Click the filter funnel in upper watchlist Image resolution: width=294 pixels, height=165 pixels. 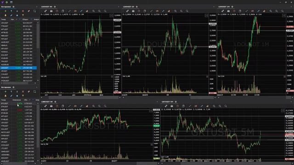tap(23, 15)
